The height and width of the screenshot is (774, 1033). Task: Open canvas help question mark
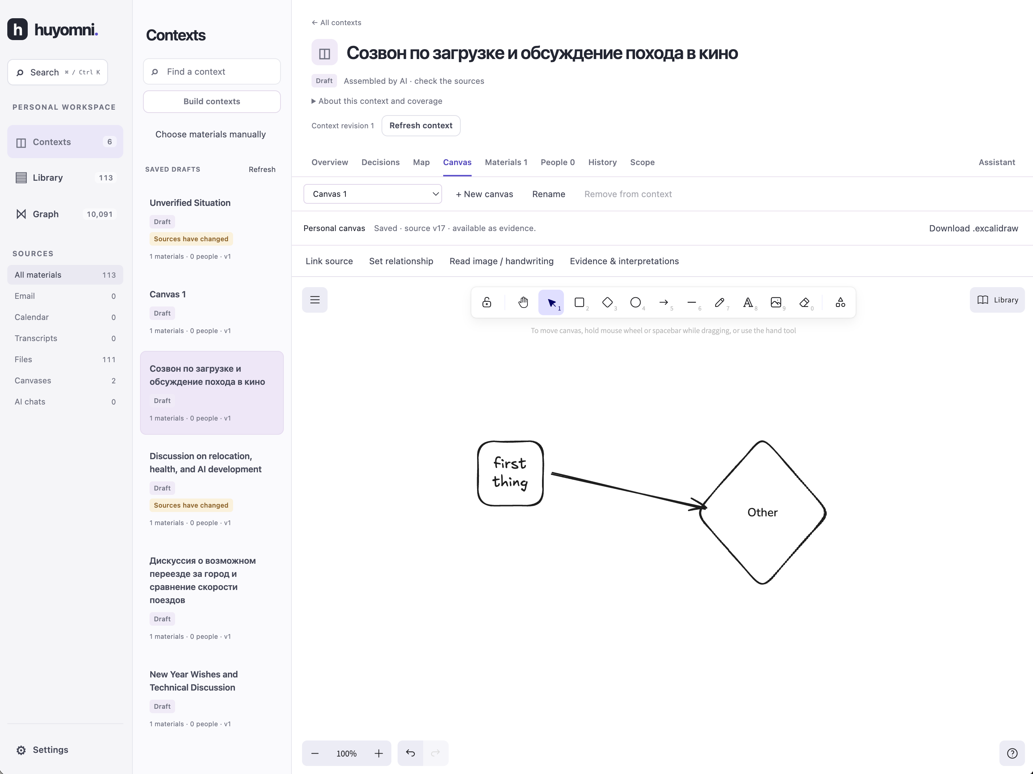coord(1012,753)
